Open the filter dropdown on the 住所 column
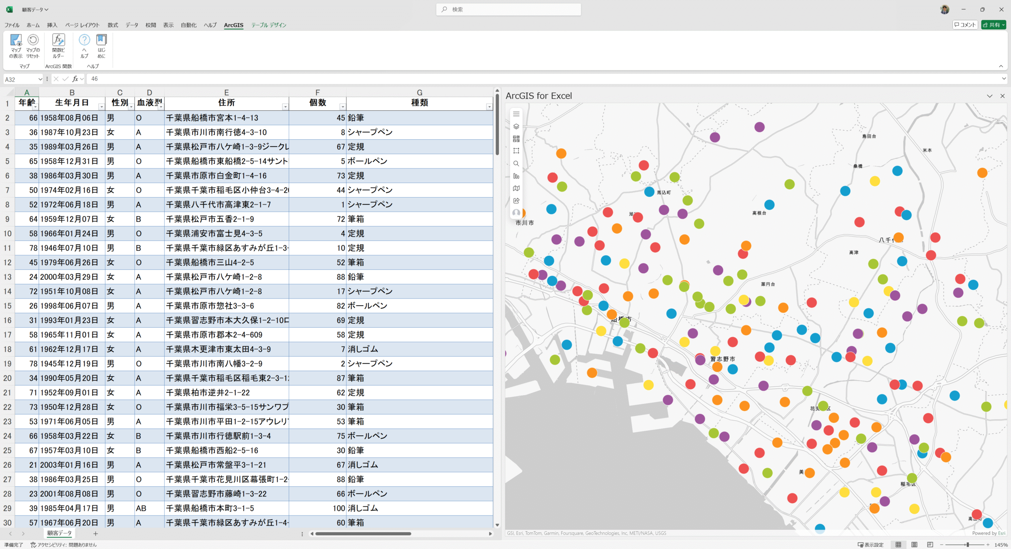 coord(285,106)
